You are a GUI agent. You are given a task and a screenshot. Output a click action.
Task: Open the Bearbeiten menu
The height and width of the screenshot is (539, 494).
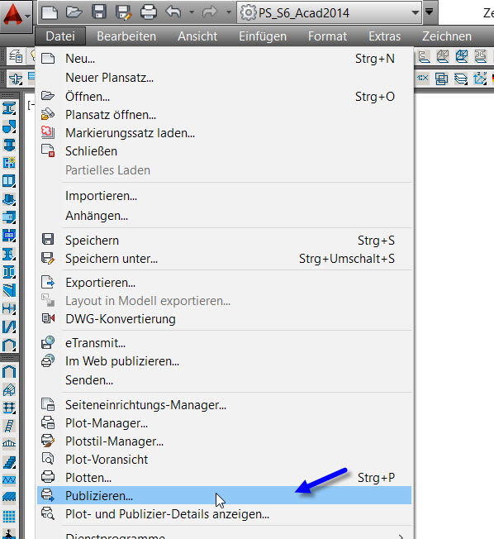pos(126,36)
